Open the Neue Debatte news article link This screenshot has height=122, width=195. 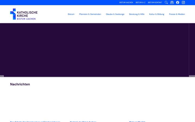tap(35, 121)
